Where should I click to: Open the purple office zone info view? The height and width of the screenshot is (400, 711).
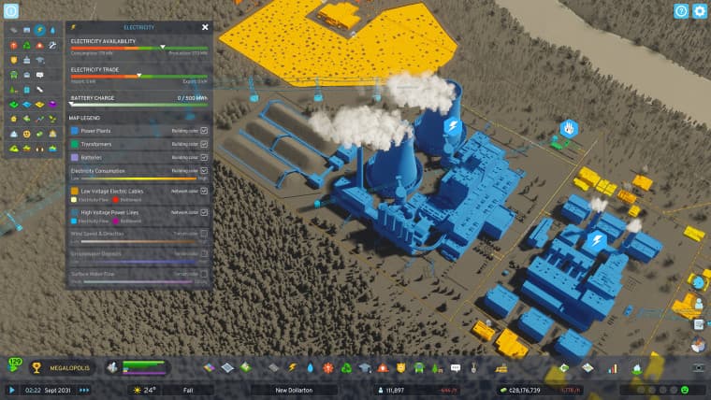[x=52, y=104]
